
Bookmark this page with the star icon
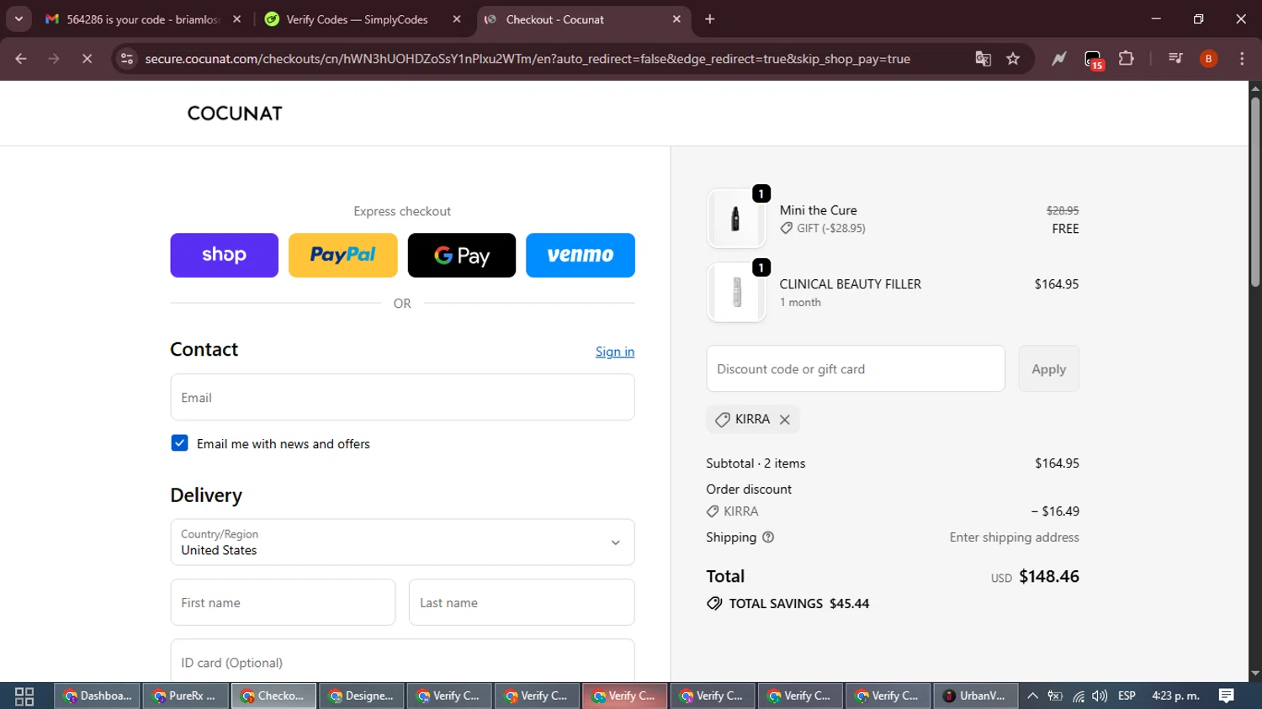pyautogui.click(x=1013, y=59)
